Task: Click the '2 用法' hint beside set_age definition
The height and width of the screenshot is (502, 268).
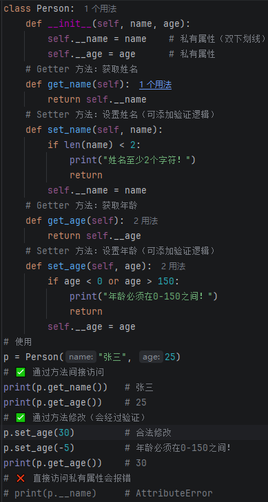Action: (x=173, y=266)
